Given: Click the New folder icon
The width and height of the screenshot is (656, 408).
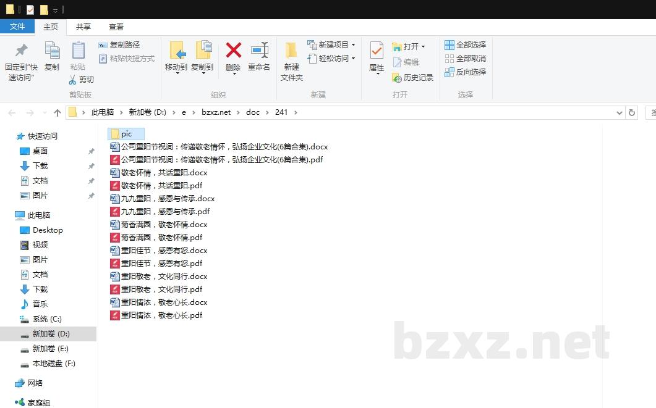Looking at the screenshot, I should point(291,51).
